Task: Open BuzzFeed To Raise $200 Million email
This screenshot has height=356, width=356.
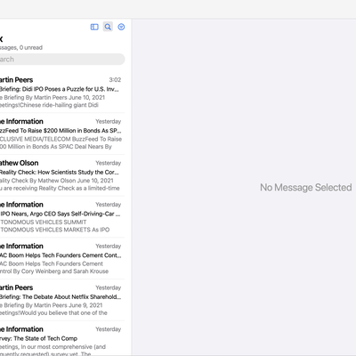Action: click(62, 133)
